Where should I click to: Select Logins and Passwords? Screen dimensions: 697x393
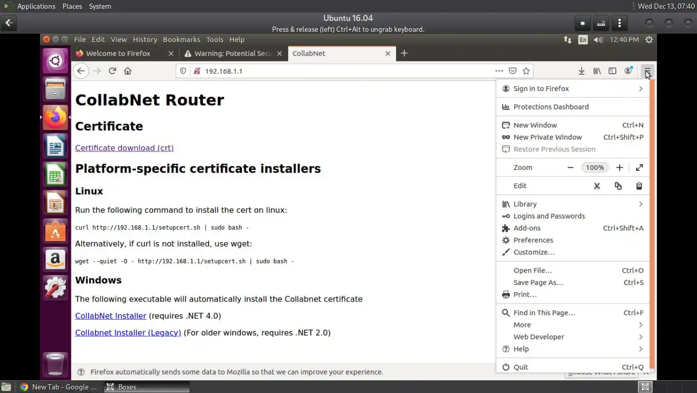pos(572,216)
